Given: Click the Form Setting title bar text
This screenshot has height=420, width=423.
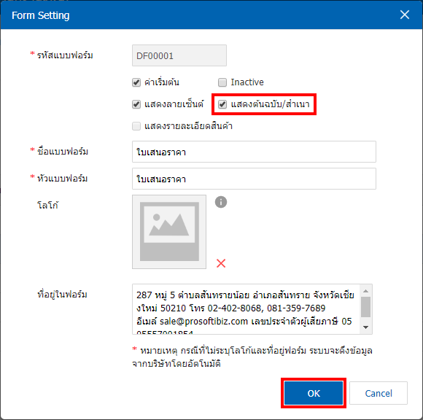Looking at the screenshot, I should coord(40,15).
